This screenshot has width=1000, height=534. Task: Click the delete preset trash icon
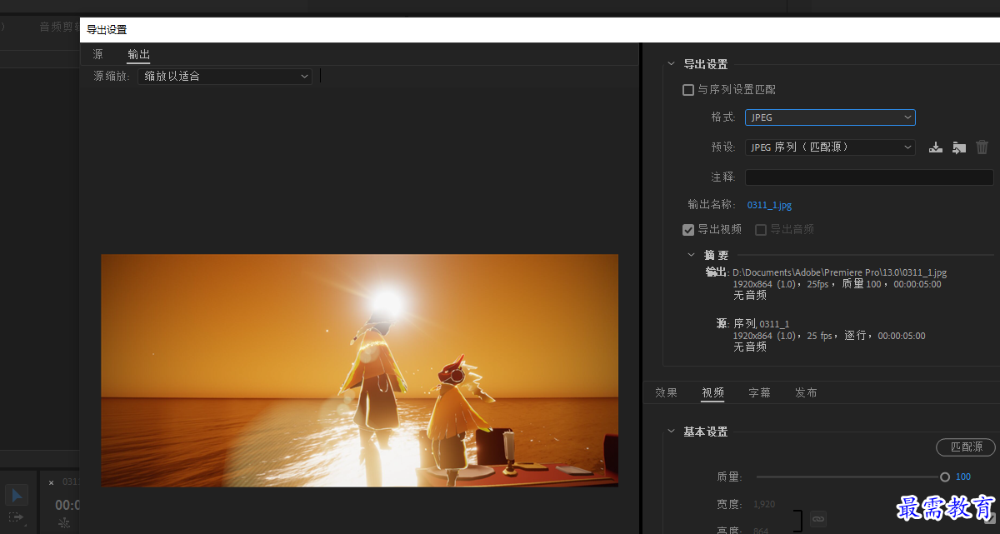982,147
